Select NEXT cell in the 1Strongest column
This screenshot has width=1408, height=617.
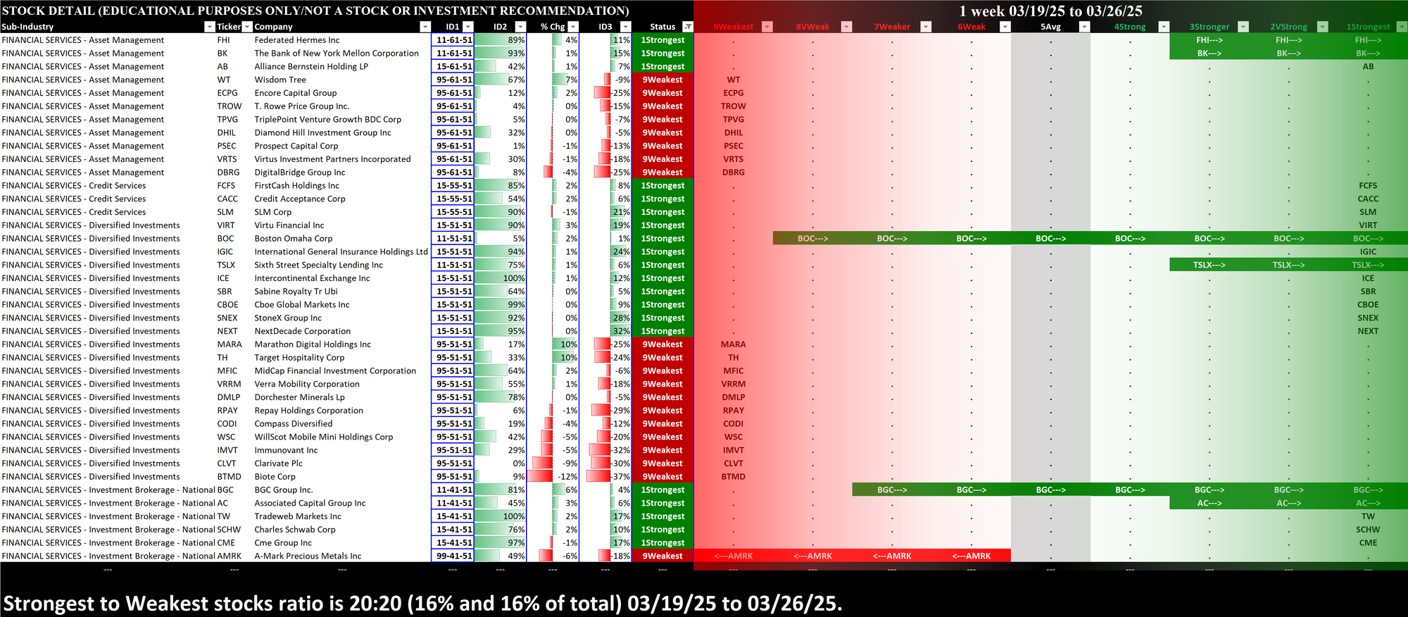[x=1368, y=331]
